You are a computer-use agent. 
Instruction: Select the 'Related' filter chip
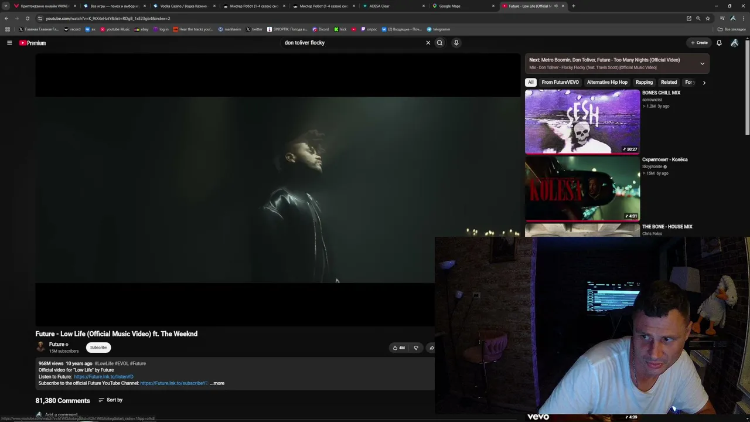[669, 83]
